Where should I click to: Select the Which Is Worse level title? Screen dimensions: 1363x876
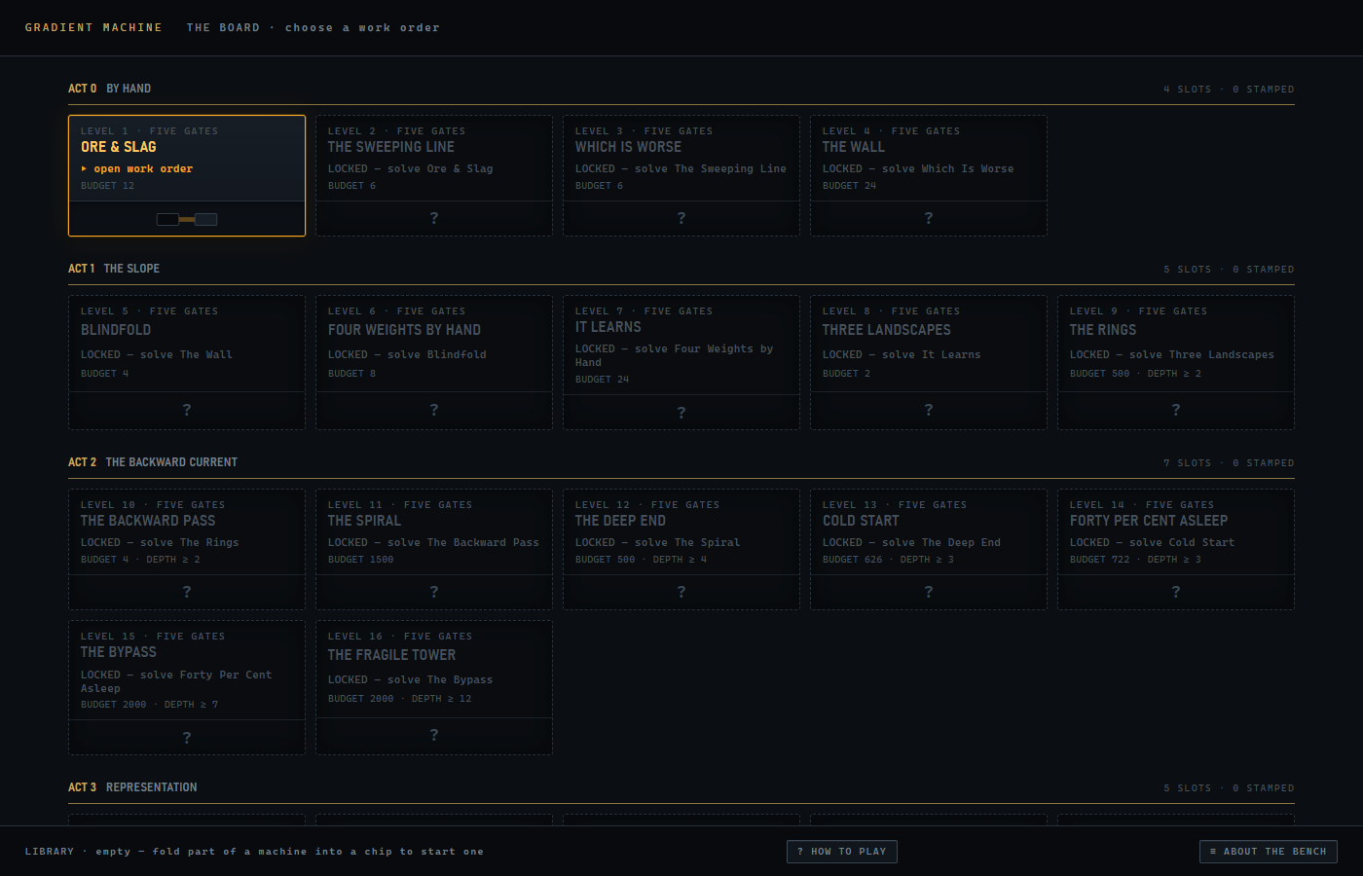click(x=628, y=147)
